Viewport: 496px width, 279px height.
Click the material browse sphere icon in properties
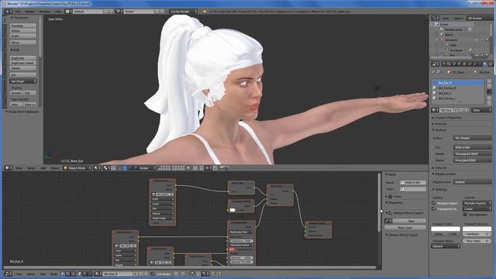pos(436,110)
